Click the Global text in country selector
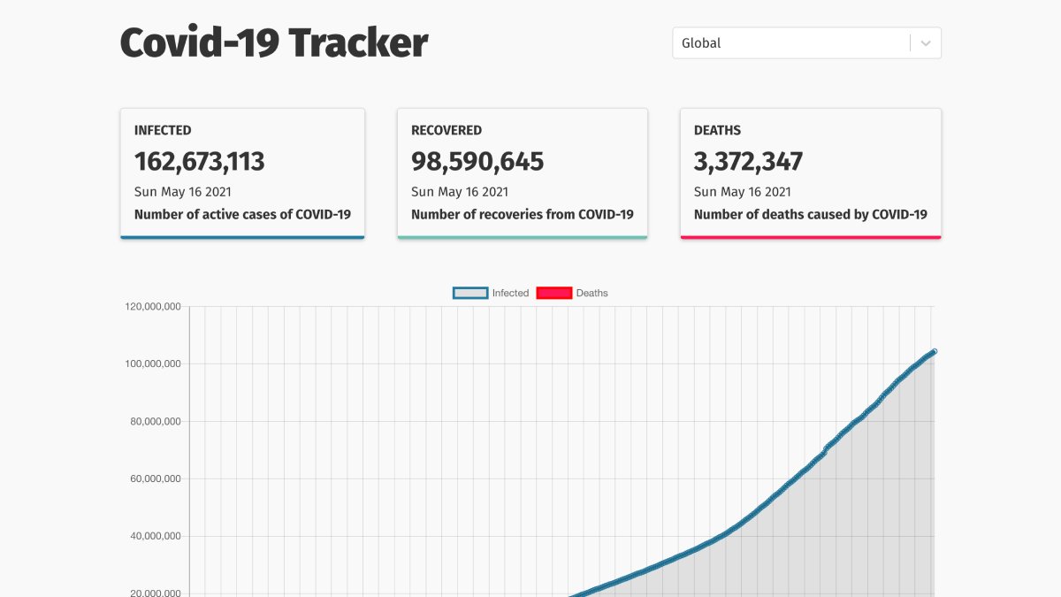Screen dimensions: 1061x597 (701, 43)
